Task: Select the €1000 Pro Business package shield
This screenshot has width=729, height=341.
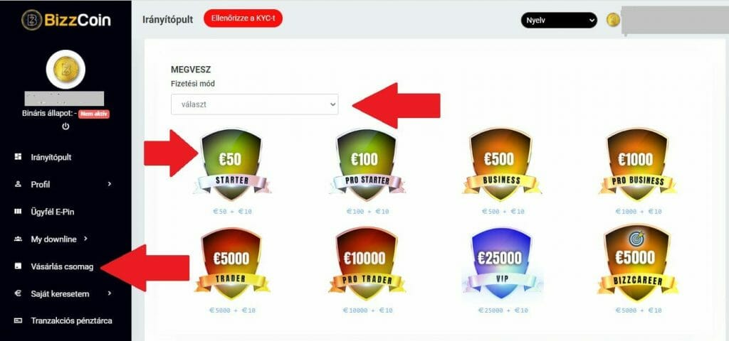Action: click(x=636, y=165)
